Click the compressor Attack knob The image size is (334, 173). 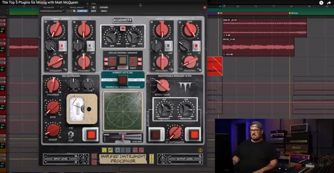[74, 84]
